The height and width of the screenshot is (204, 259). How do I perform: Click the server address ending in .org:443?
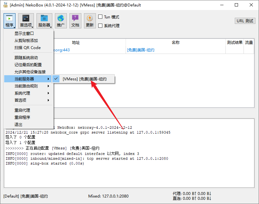point(61,50)
